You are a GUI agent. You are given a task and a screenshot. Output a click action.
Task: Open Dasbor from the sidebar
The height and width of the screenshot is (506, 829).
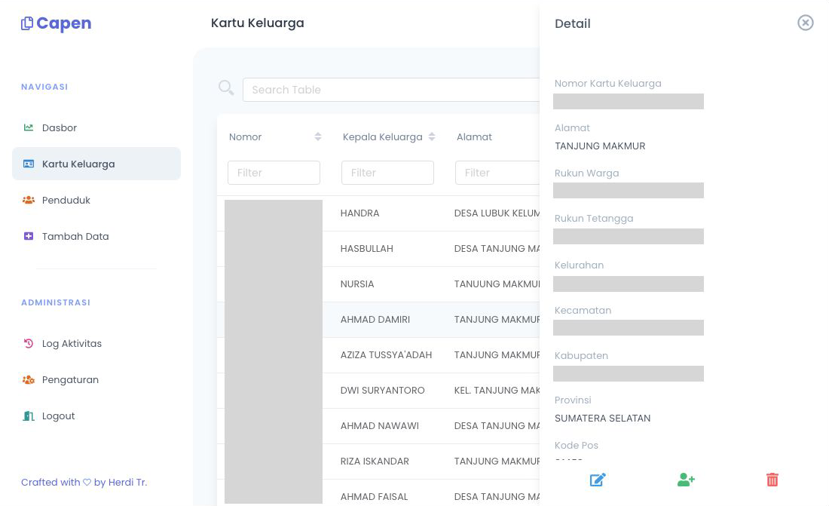[60, 127]
